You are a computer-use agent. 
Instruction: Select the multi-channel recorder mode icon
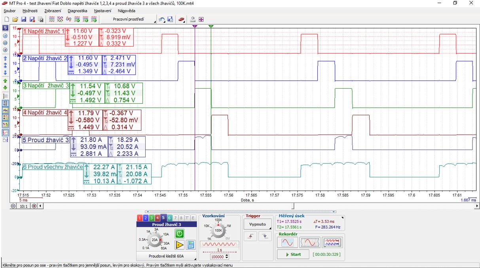[332, 242]
